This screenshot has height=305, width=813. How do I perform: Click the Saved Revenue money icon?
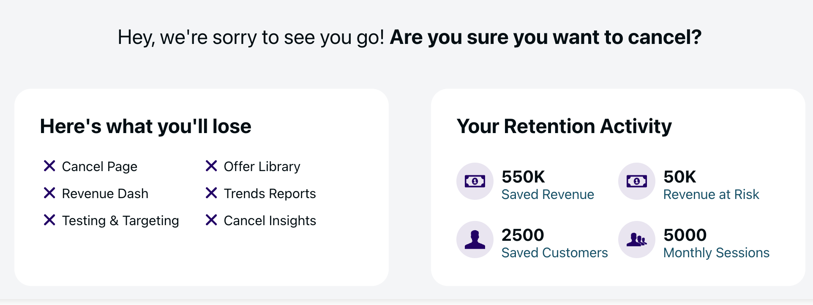pos(475,181)
